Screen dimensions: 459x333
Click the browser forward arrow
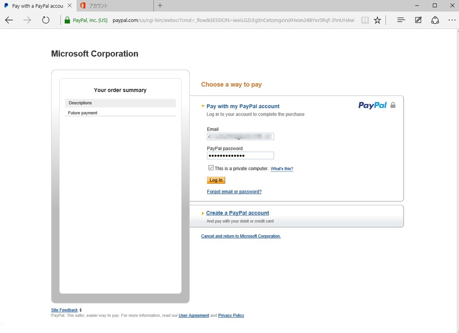pyautogui.click(x=27, y=20)
